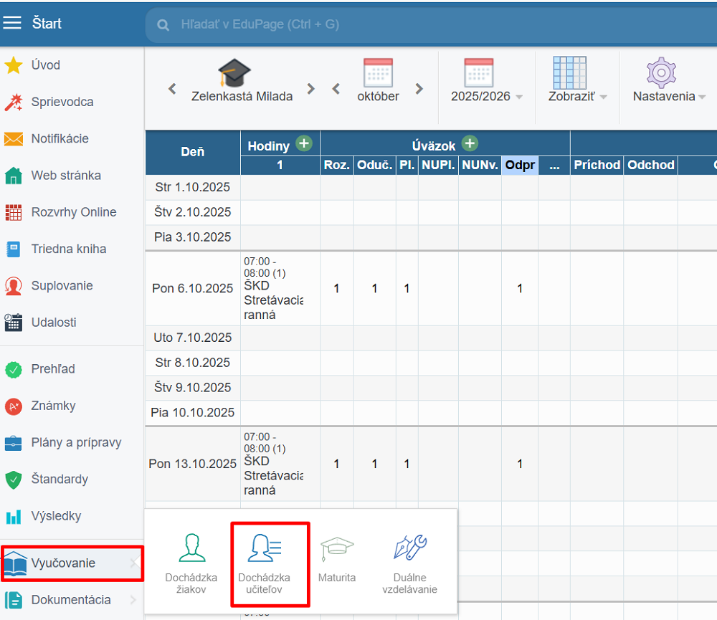Go to next teacher after Zelenkastá Milada
This screenshot has width=717, height=620.
click(x=310, y=89)
